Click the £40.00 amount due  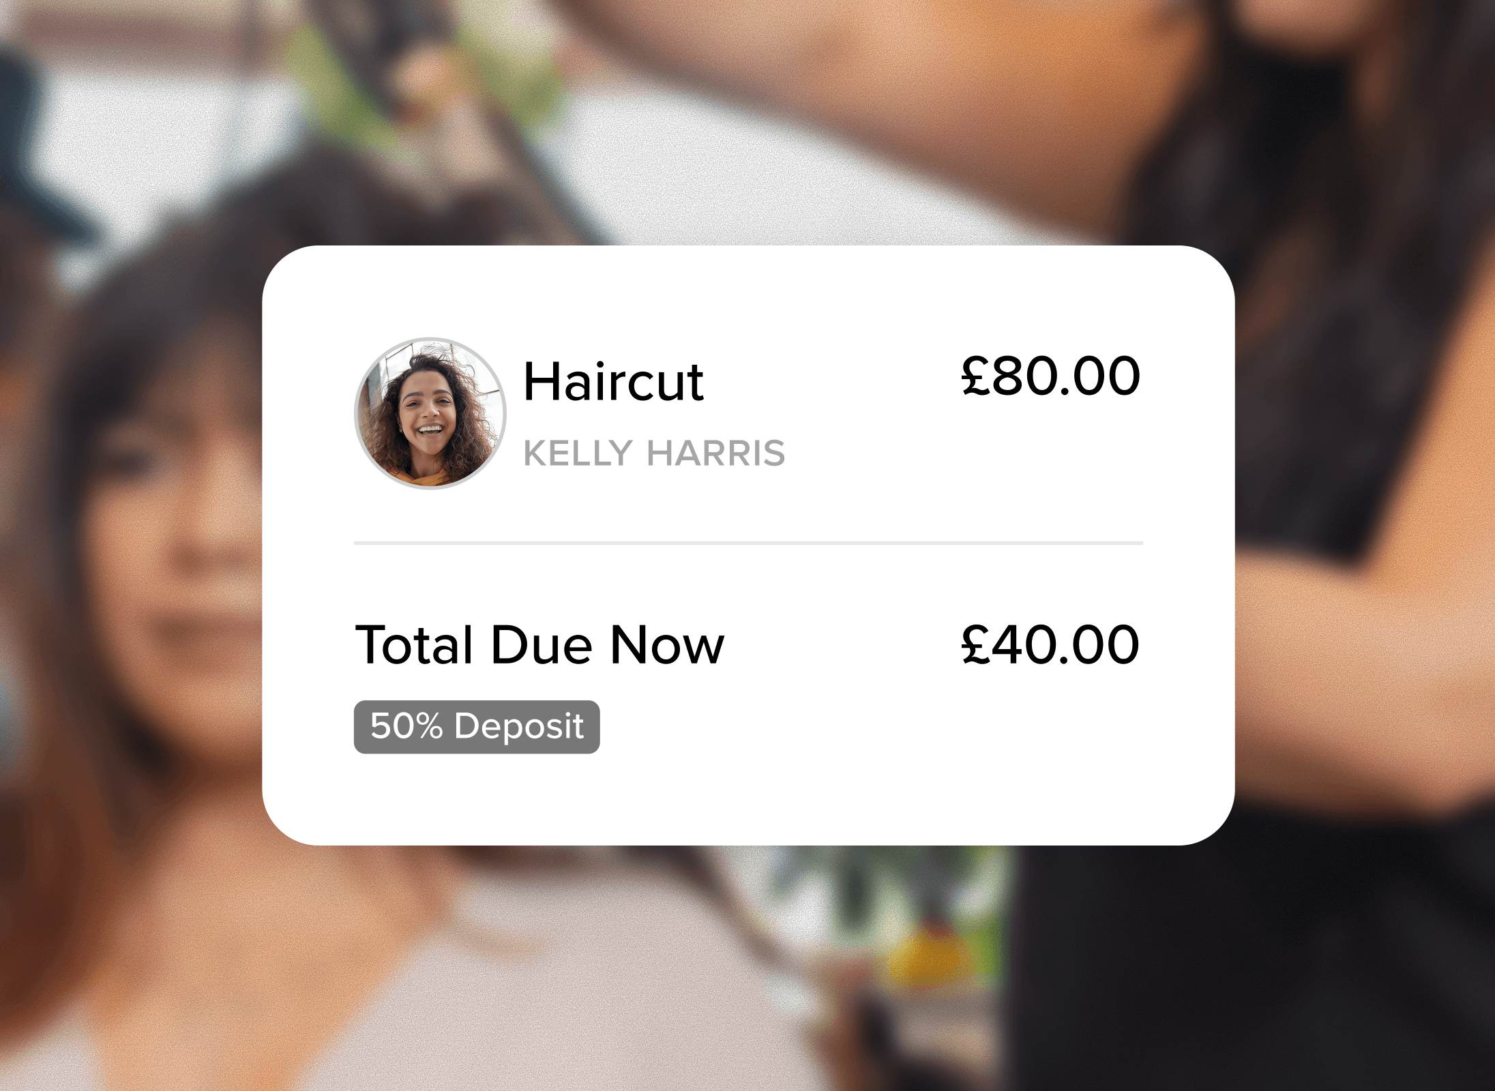click(x=1050, y=644)
